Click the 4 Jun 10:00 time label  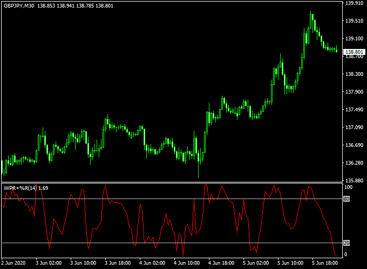coord(187,263)
